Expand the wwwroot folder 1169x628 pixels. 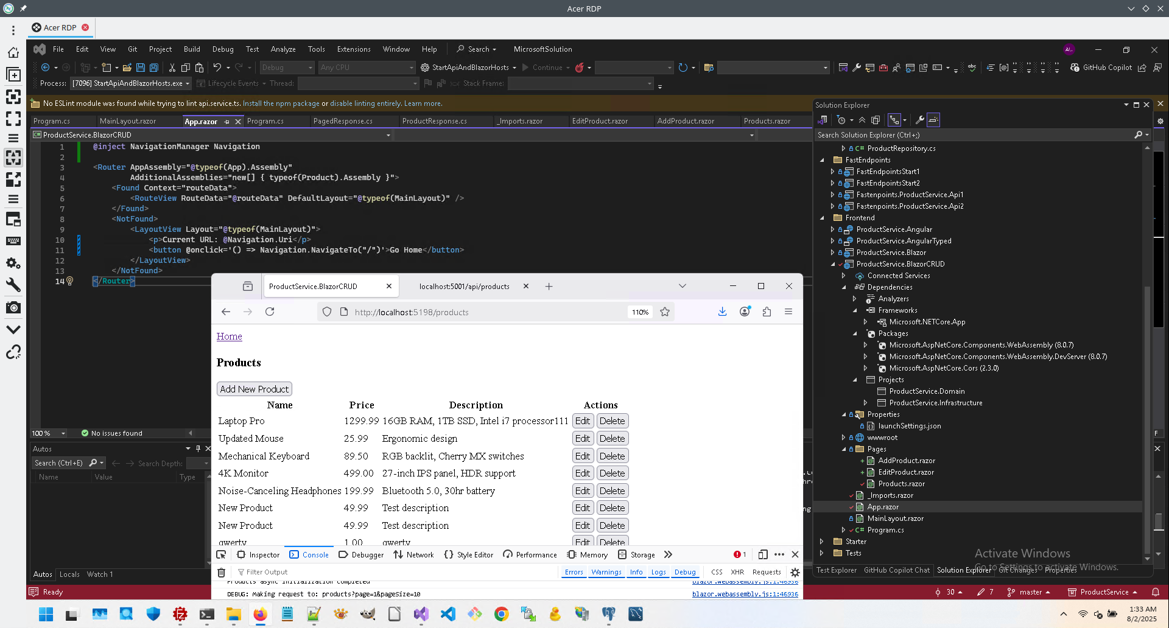[x=843, y=438]
